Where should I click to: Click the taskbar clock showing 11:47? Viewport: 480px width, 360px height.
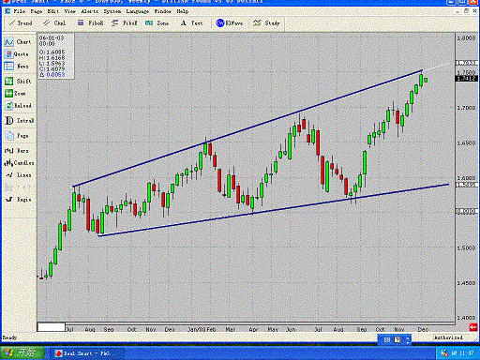(462, 353)
